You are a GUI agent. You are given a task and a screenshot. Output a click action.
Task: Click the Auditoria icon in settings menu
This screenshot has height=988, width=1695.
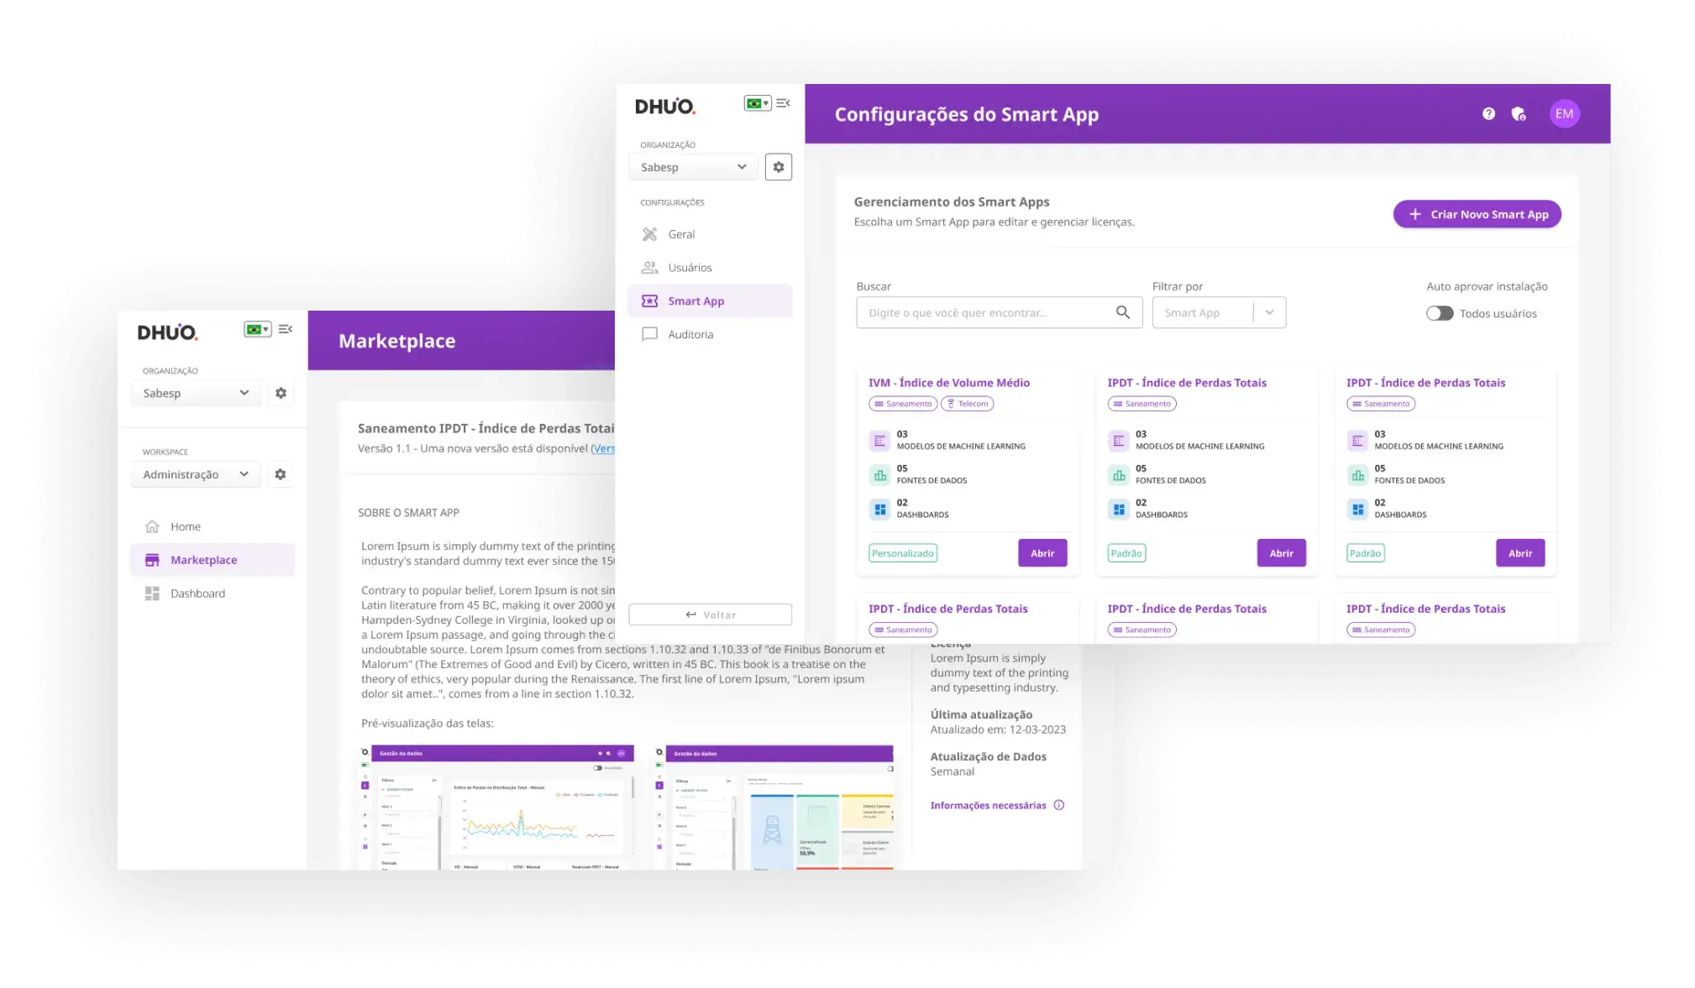(x=650, y=334)
